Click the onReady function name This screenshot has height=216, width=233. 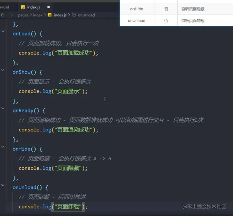tap(23, 111)
